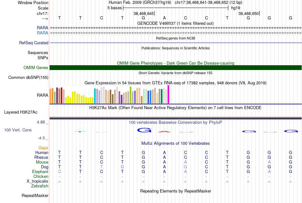Click the Common dbSNP(155) label
The height and width of the screenshot is (203, 302).
tap(28, 78)
